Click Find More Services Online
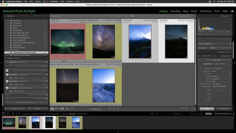236x133 pixels. point(26,103)
